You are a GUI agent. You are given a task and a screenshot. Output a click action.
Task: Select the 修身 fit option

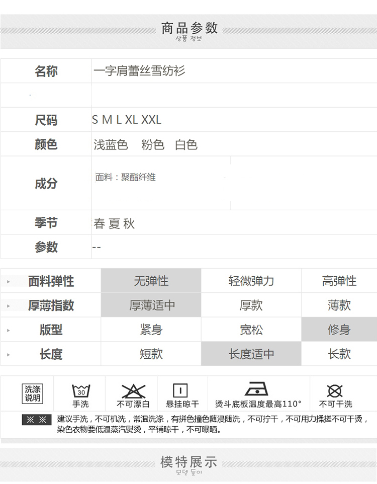tap(339, 330)
